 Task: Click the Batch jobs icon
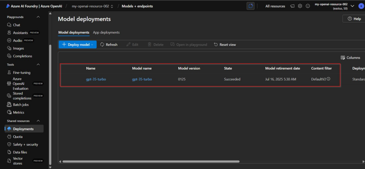(9, 105)
